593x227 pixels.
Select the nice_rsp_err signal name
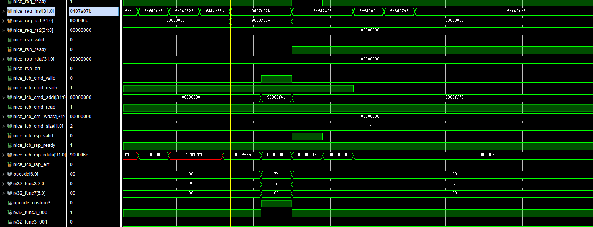point(27,69)
